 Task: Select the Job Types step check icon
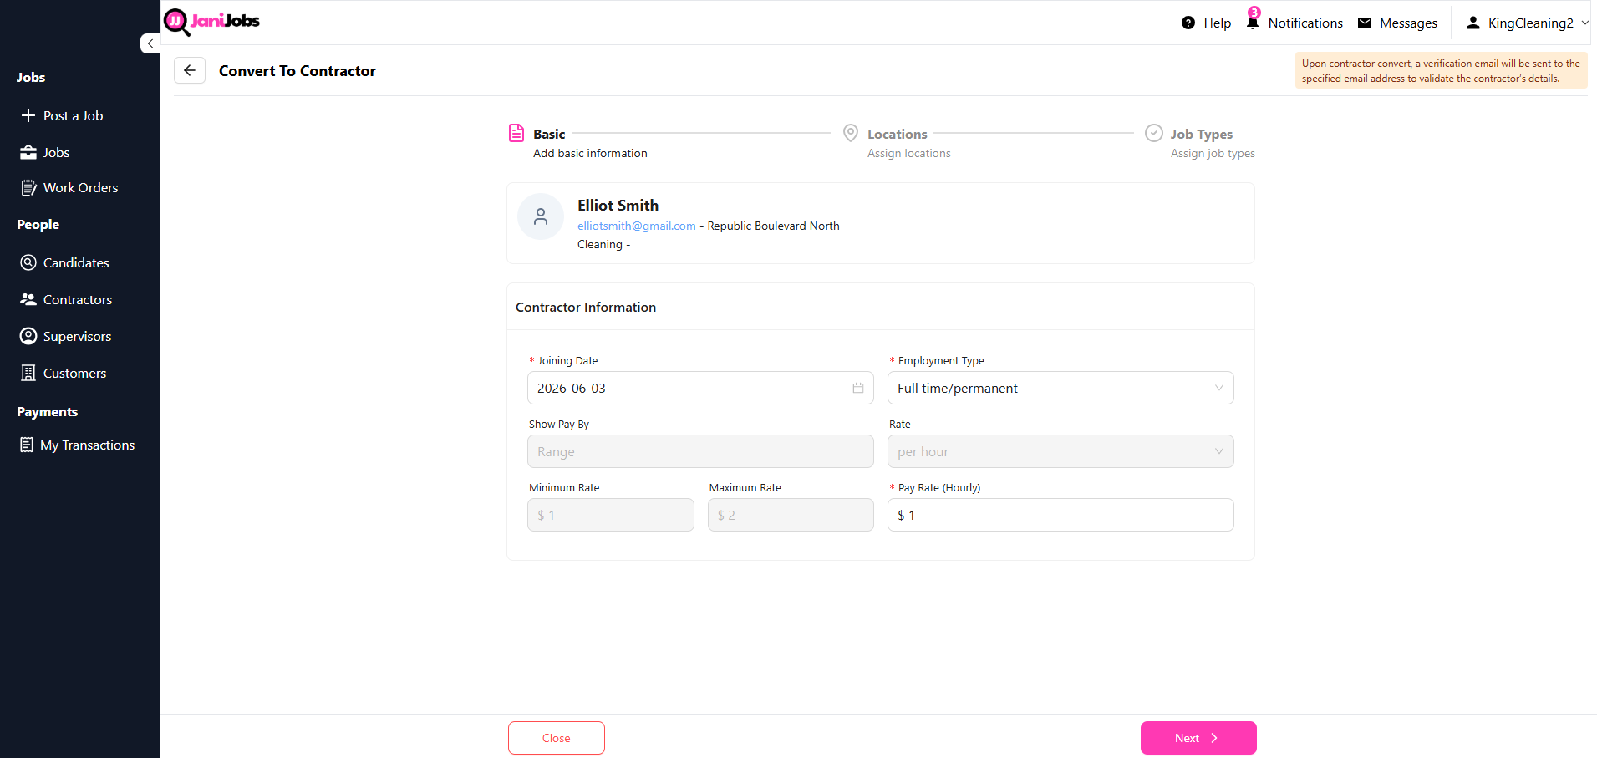pos(1154,133)
